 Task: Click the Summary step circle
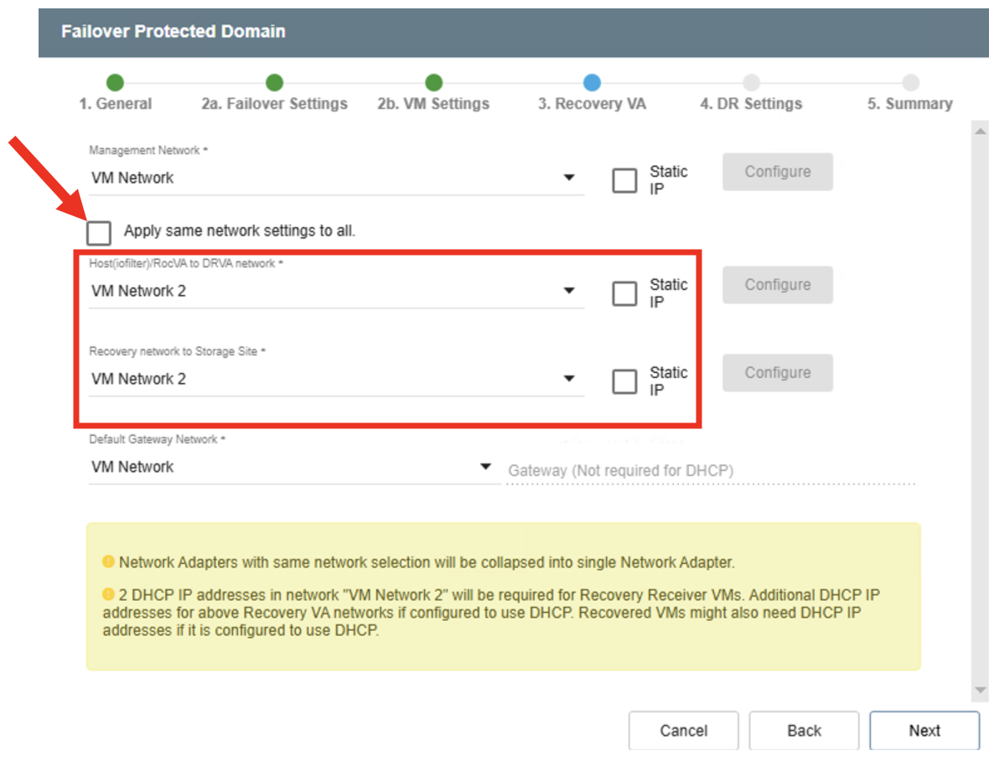tap(910, 82)
